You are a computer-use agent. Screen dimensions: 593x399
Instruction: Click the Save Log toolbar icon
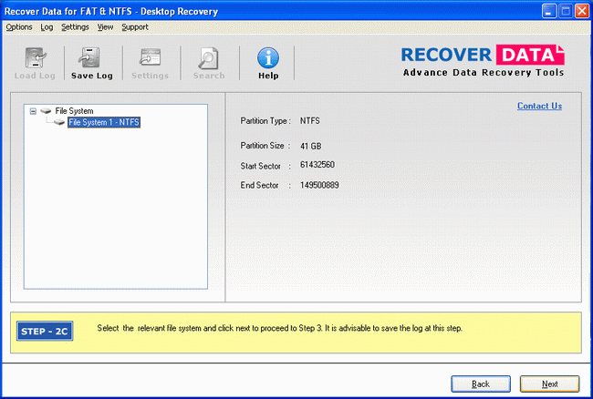[x=91, y=58]
